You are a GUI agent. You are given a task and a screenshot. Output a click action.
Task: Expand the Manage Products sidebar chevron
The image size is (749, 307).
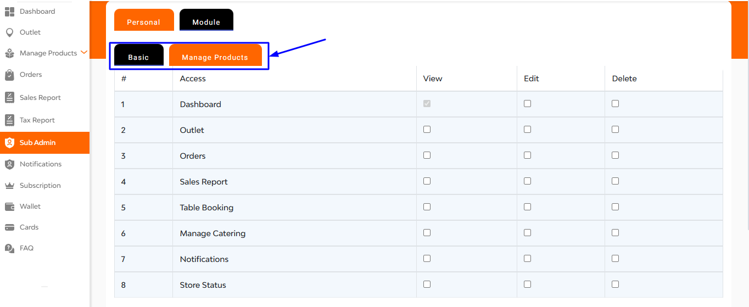tap(84, 53)
